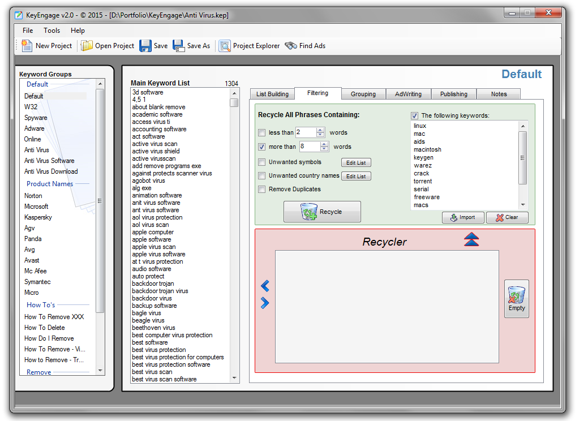Collapse the Recycler with the double-arrow icon
The image size is (588, 421).
coord(471,240)
